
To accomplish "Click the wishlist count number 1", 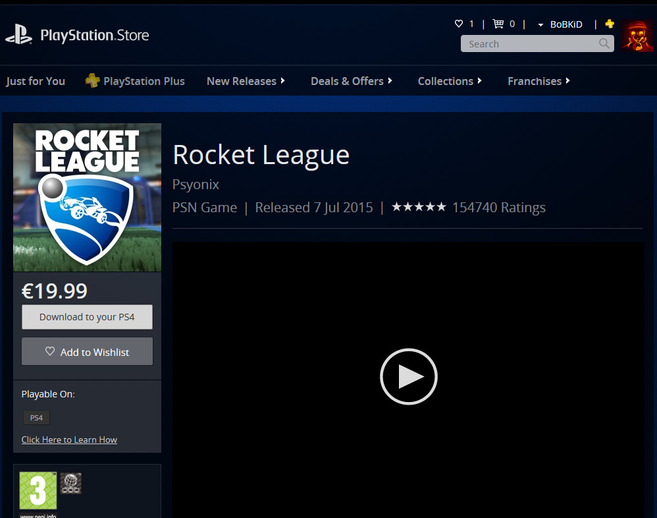I will (471, 24).
